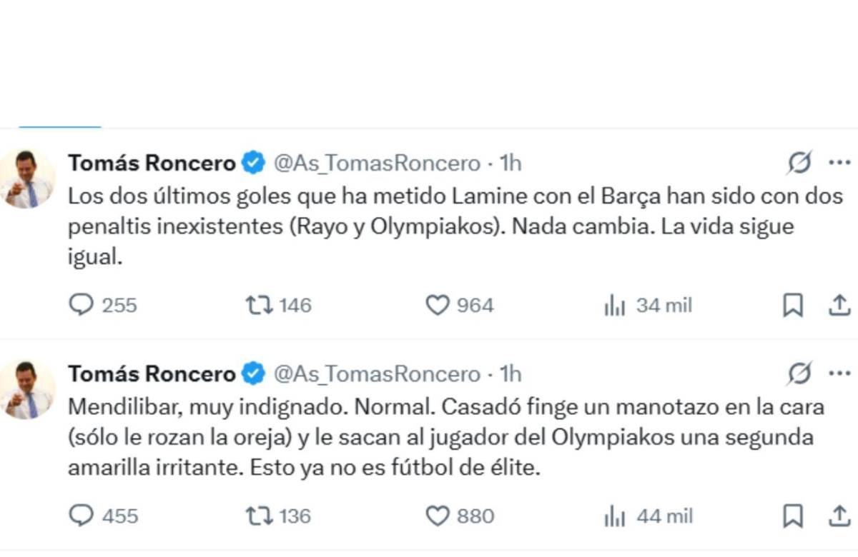858x557 pixels.
Task: Open the share menu on the first tweet
Action: [x=838, y=306]
